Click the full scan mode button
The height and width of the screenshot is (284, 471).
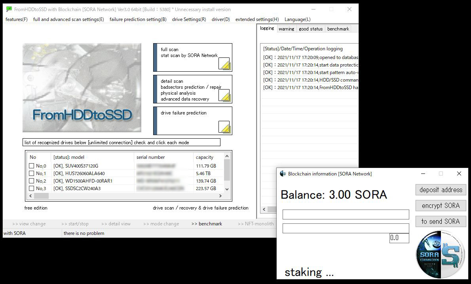coord(192,57)
